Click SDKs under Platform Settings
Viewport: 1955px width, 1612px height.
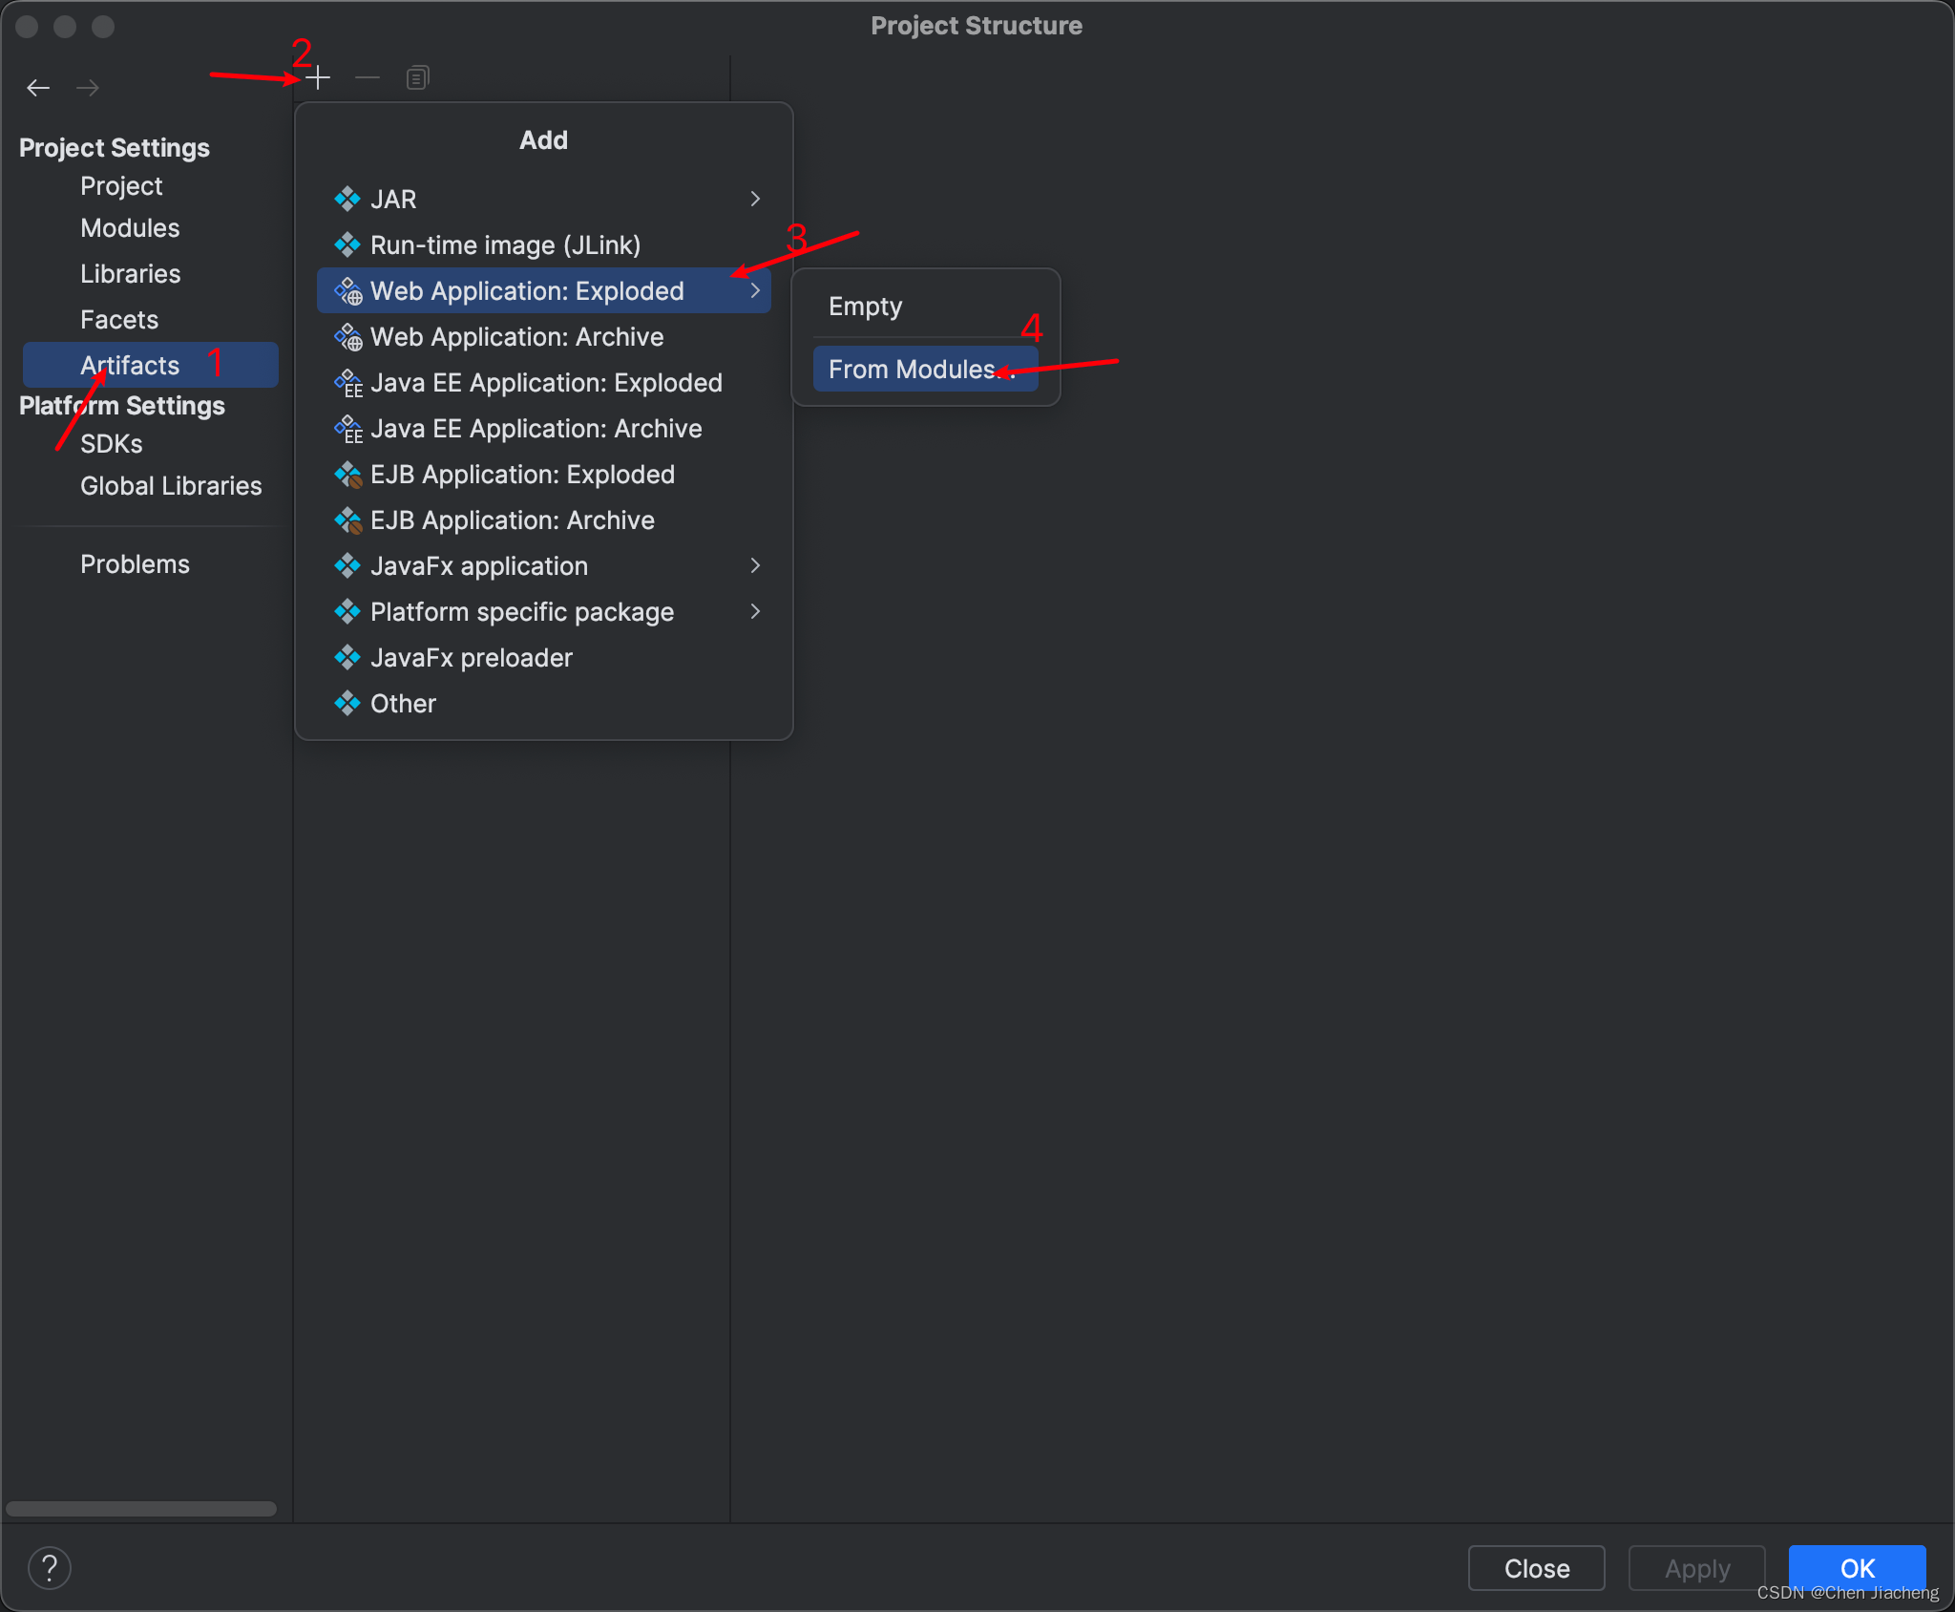(111, 444)
